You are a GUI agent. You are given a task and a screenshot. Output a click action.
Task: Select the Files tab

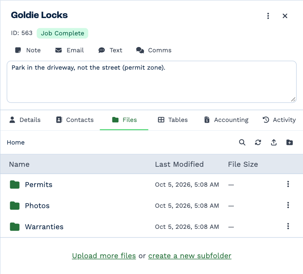click(x=124, y=120)
